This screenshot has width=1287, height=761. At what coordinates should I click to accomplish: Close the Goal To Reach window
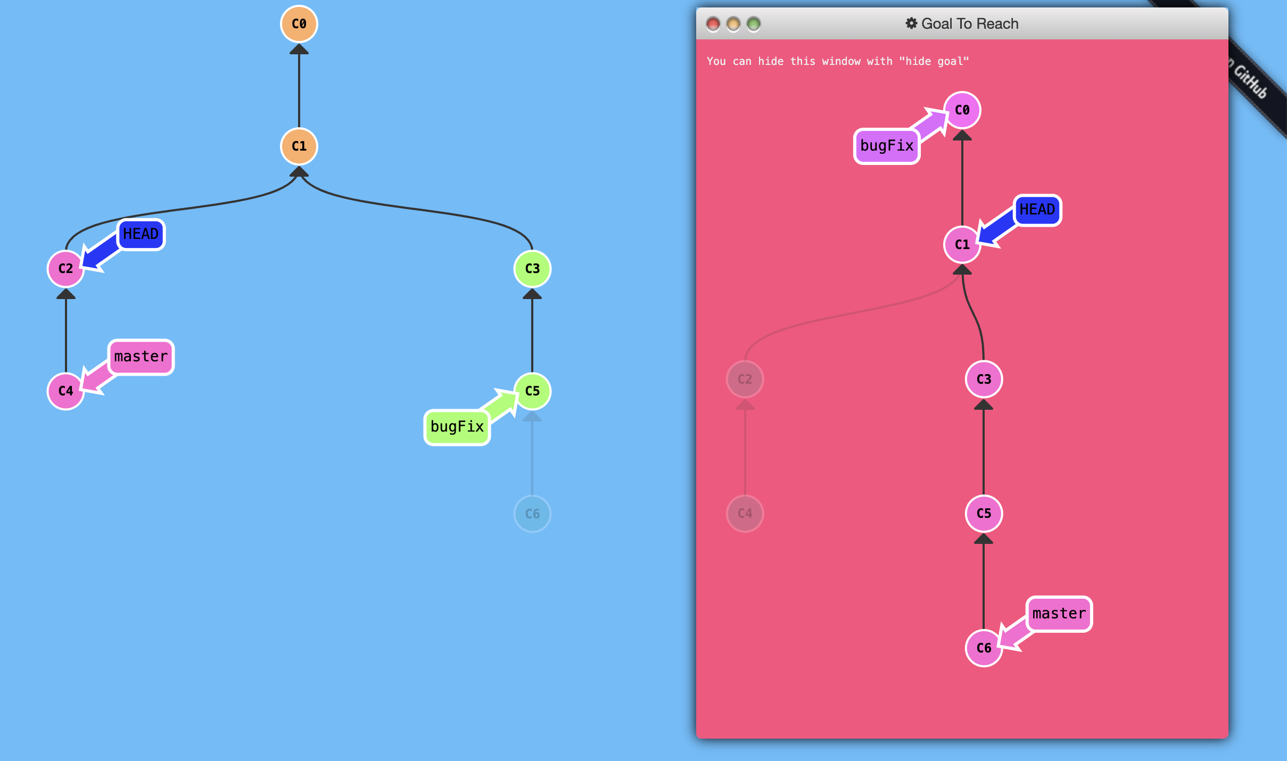click(x=713, y=24)
